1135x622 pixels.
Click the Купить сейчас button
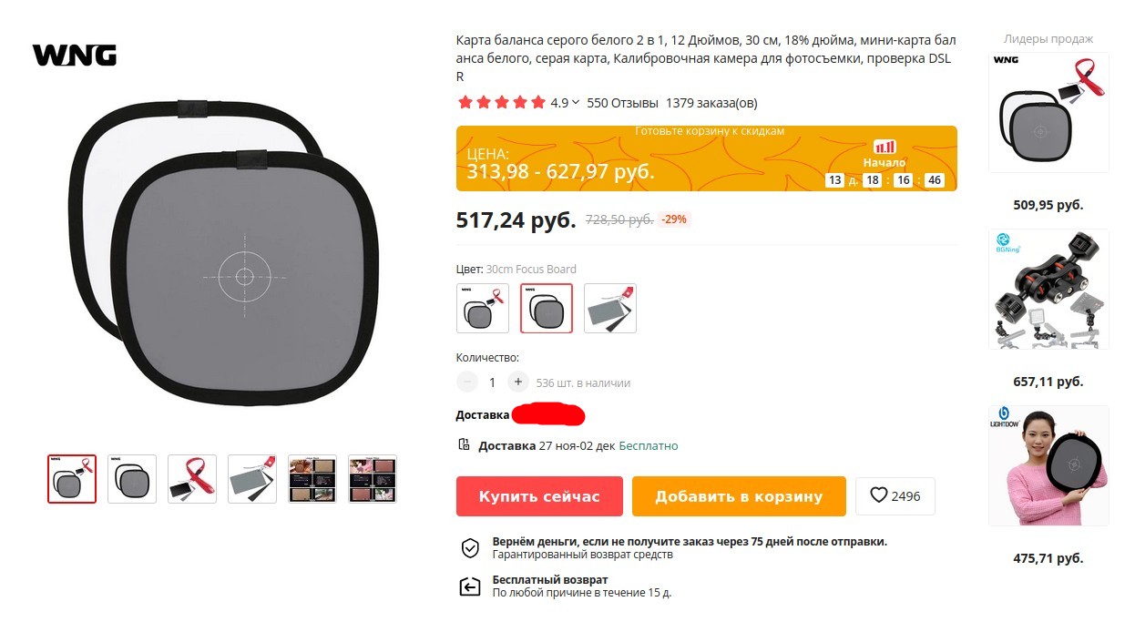pyautogui.click(x=539, y=496)
